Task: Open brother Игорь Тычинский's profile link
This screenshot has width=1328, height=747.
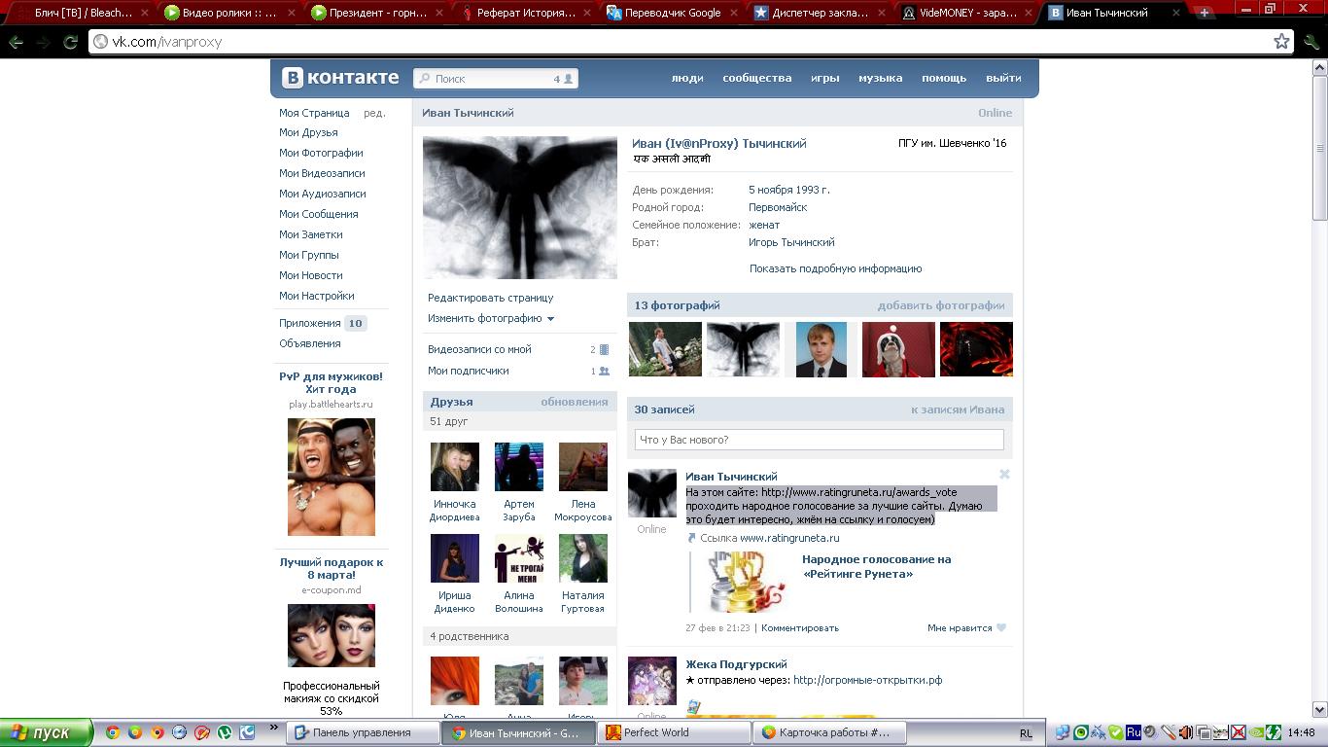Action: click(x=791, y=242)
